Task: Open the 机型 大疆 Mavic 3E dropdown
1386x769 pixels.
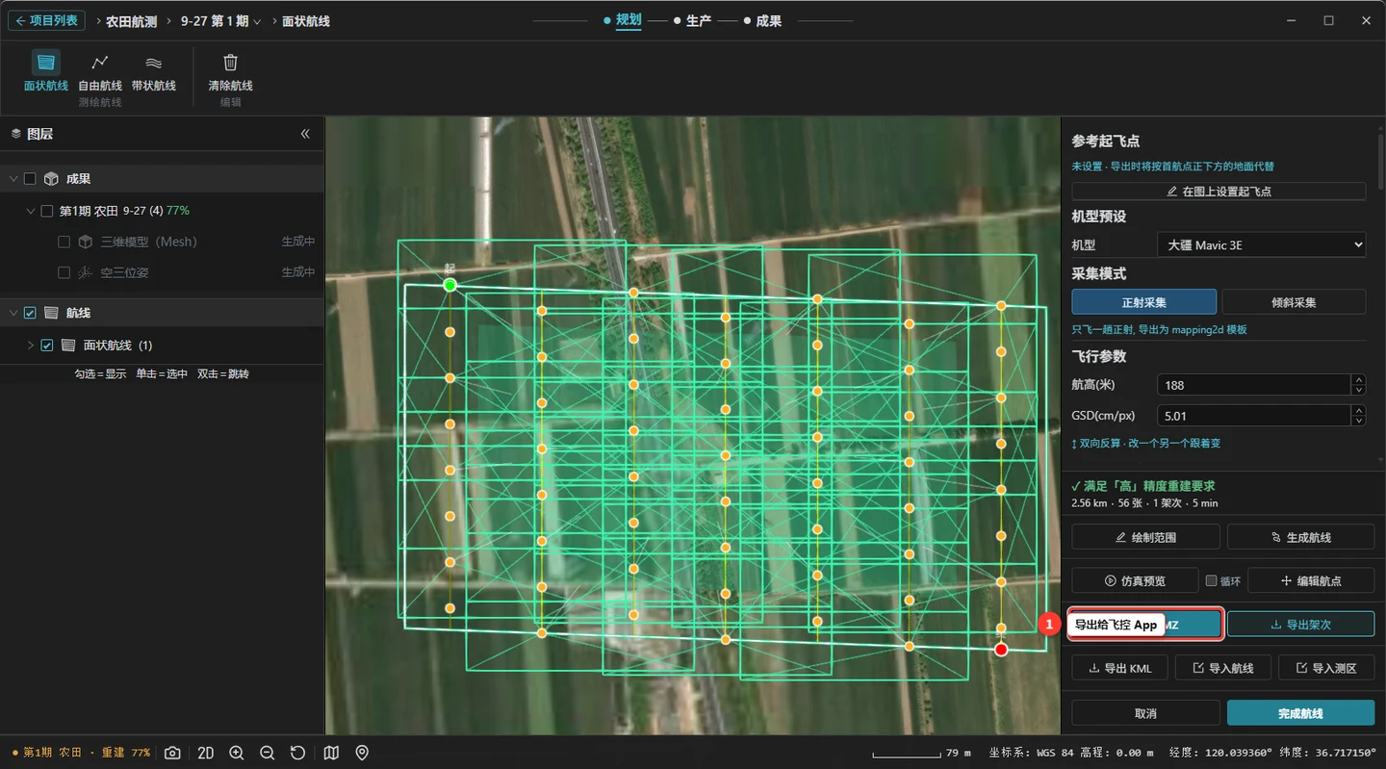Action: pyautogui.click(x=1261, y=245)
